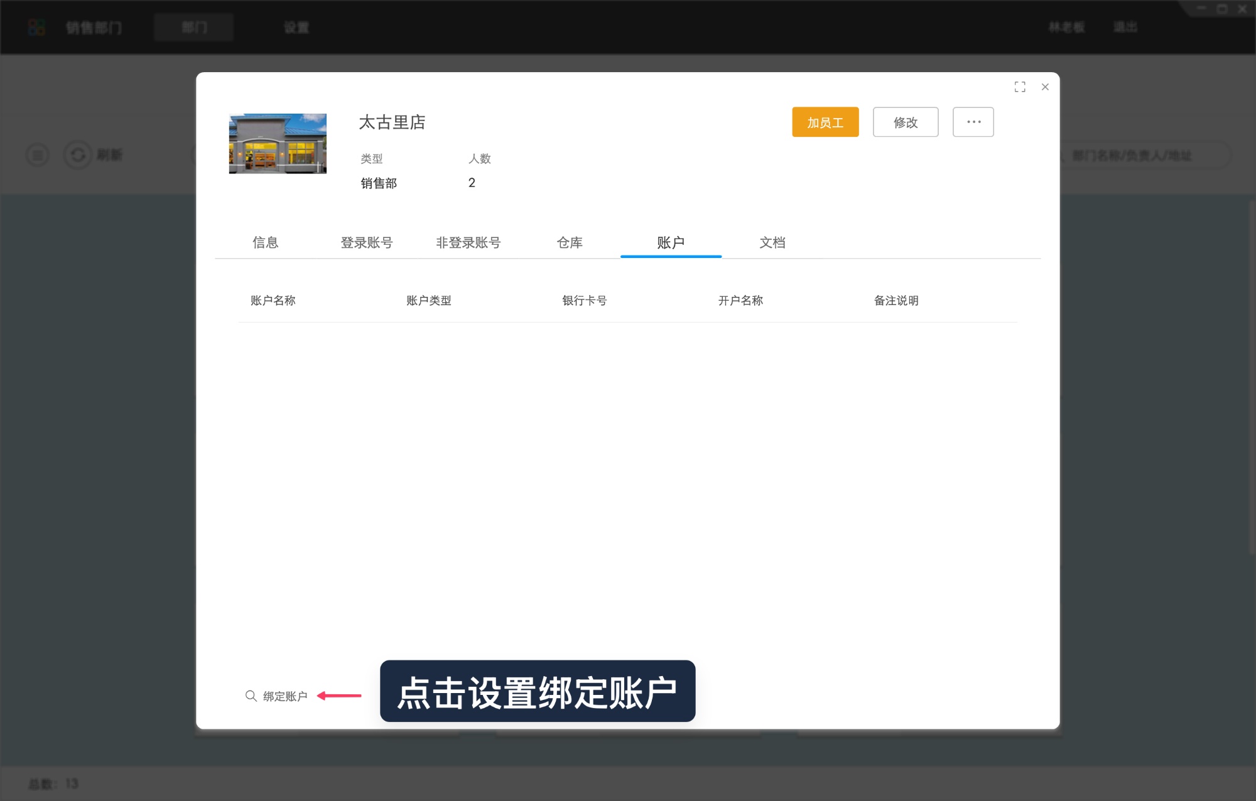This screenshot has height=801, width=1256.
Task: Click the list view icon left of 刷新
Action: pyautogui.click(x=37, y=154)
